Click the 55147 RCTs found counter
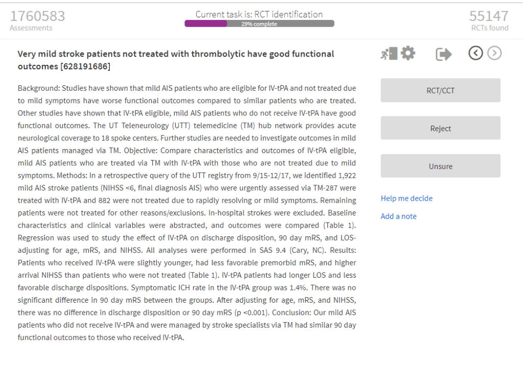Viewport: 523px width, 365px height. tap(489, 16)
